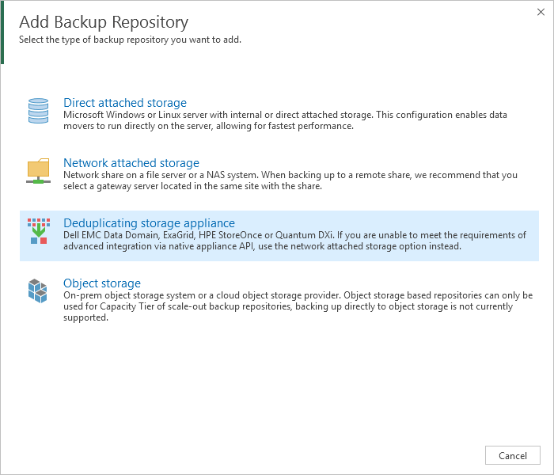Click the Dell EMC Data Domain description text
This screenshot has width=554, height=475.
pyautogui.click(x=294, y=241)
